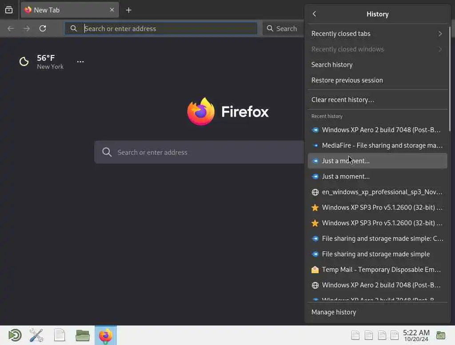Open the text document taskbar icon
Viewport: 455px width, 345px height.
pos(60,335)
